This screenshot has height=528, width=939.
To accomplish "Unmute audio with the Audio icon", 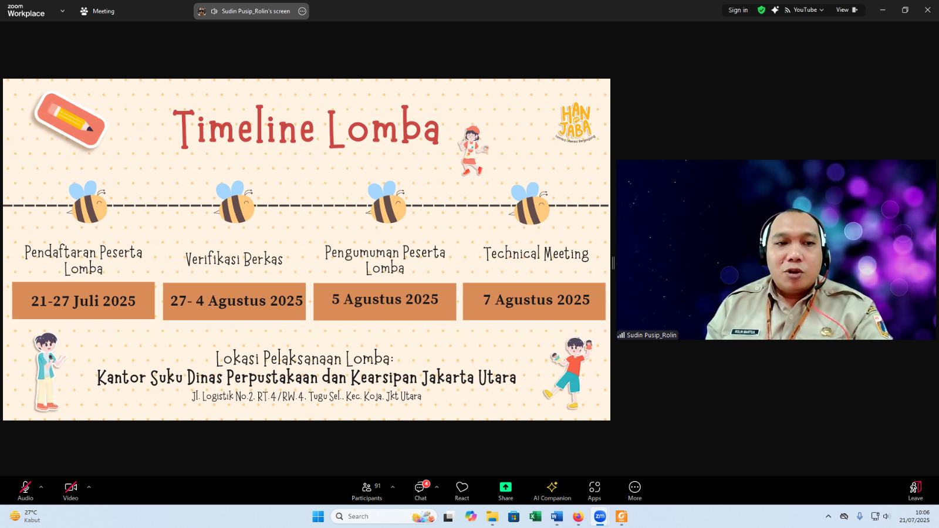I will click(x=25, y=490).
